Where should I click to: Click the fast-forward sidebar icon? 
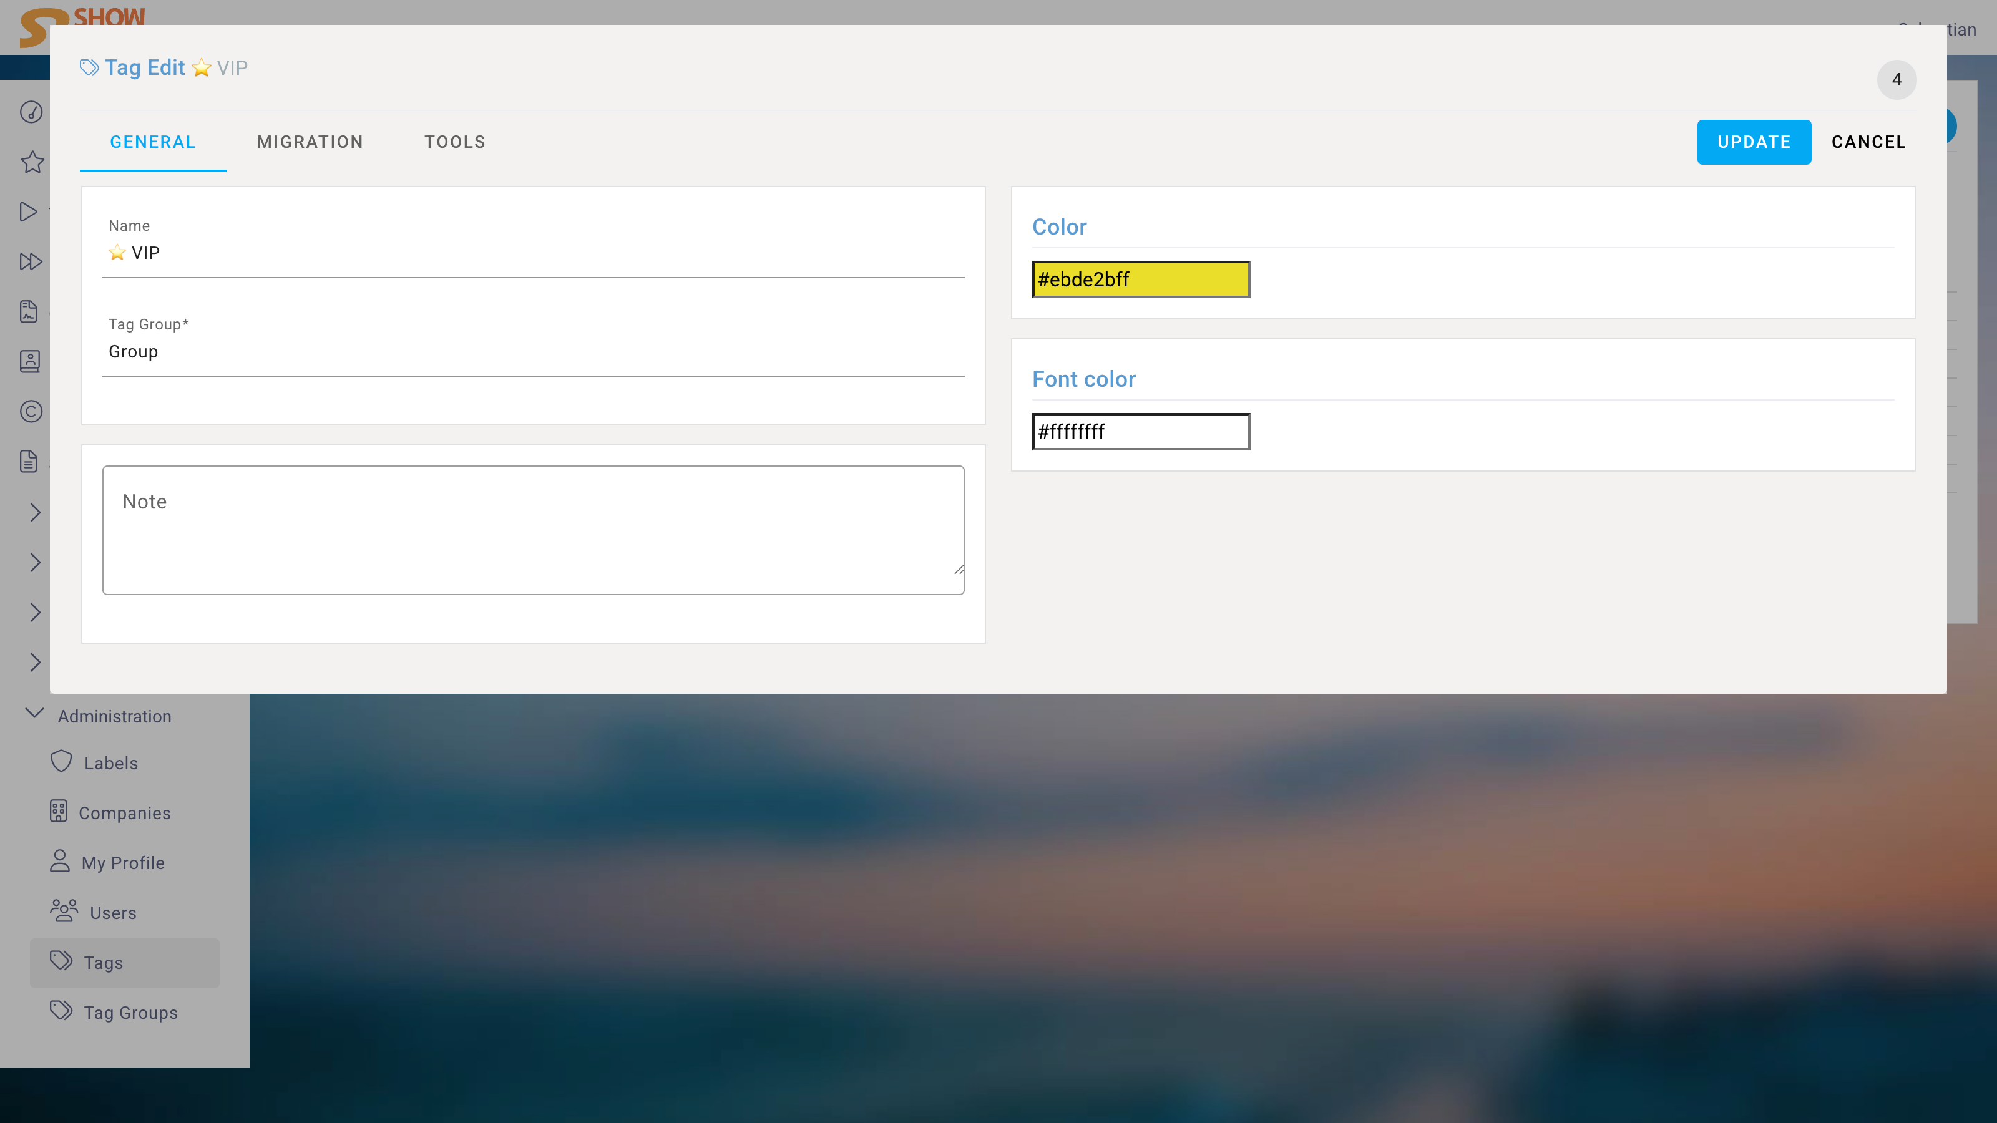pos(30,261)
